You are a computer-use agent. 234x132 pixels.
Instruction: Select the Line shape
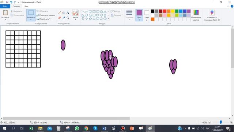83,11
